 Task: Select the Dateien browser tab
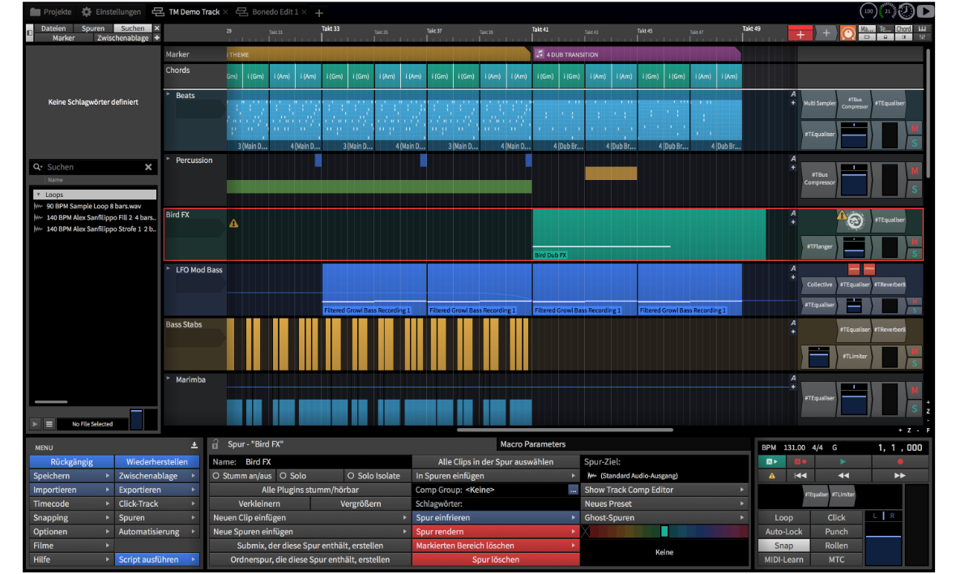point(53,28)
